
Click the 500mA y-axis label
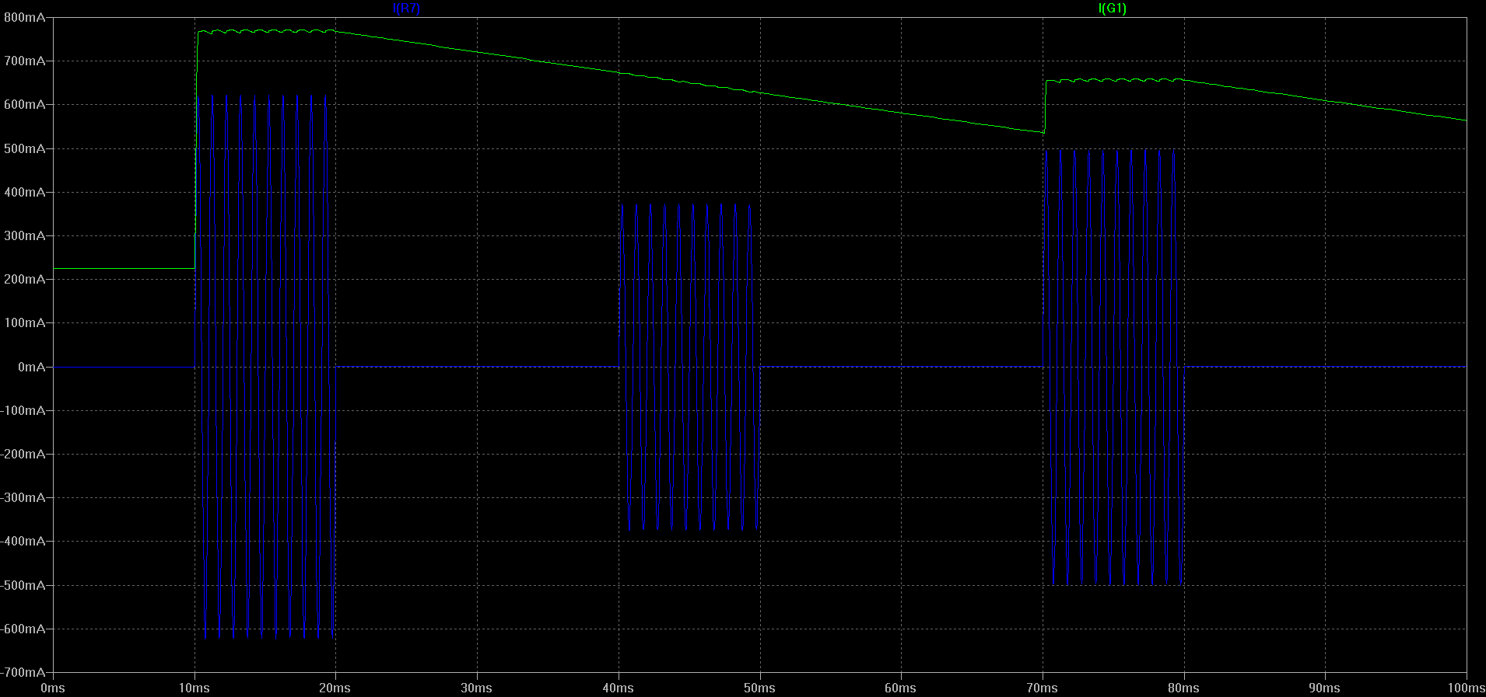[x=25, y=148]
